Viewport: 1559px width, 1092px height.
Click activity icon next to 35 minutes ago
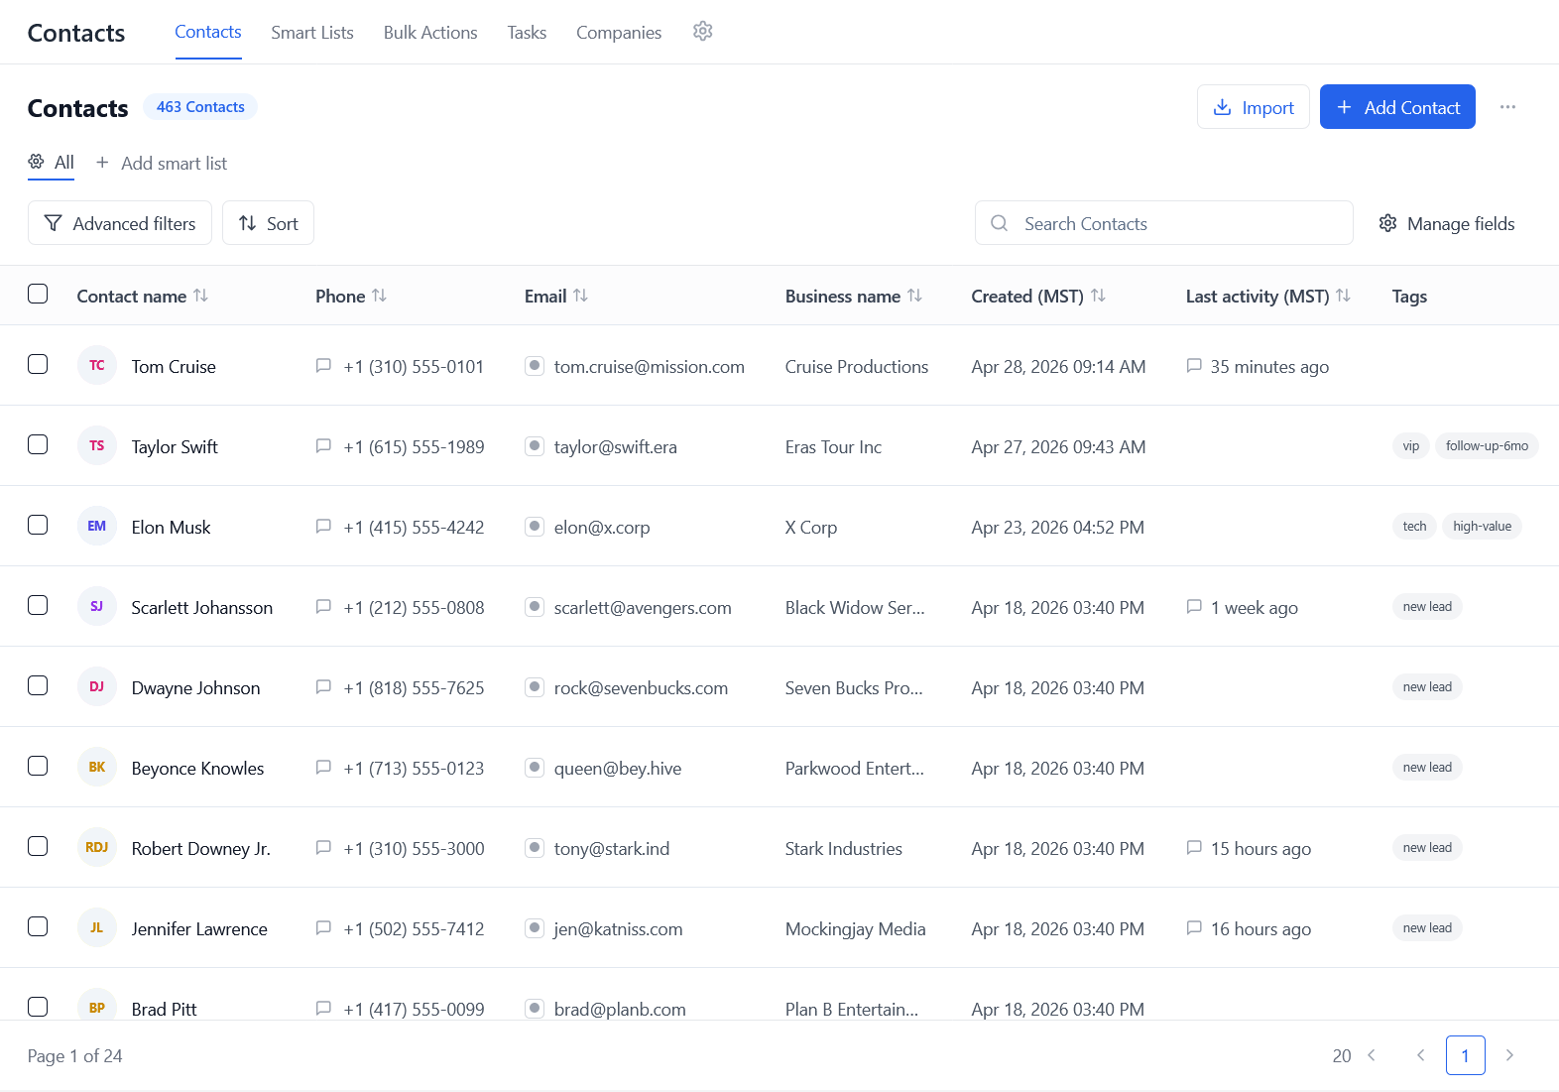point(1194,366)
